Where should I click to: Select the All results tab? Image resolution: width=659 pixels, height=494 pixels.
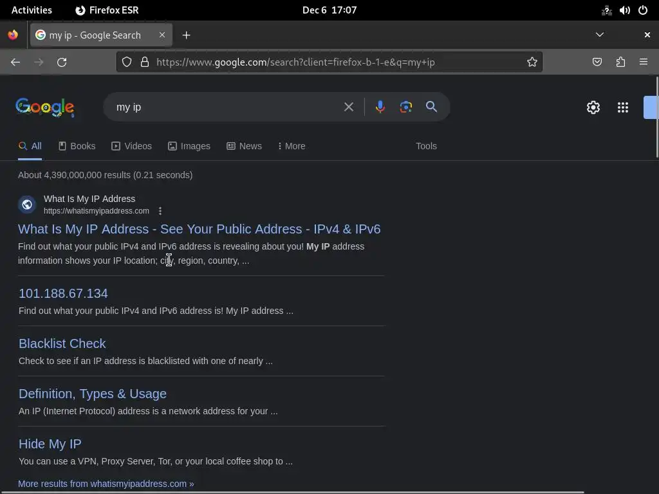click(30, 146)
